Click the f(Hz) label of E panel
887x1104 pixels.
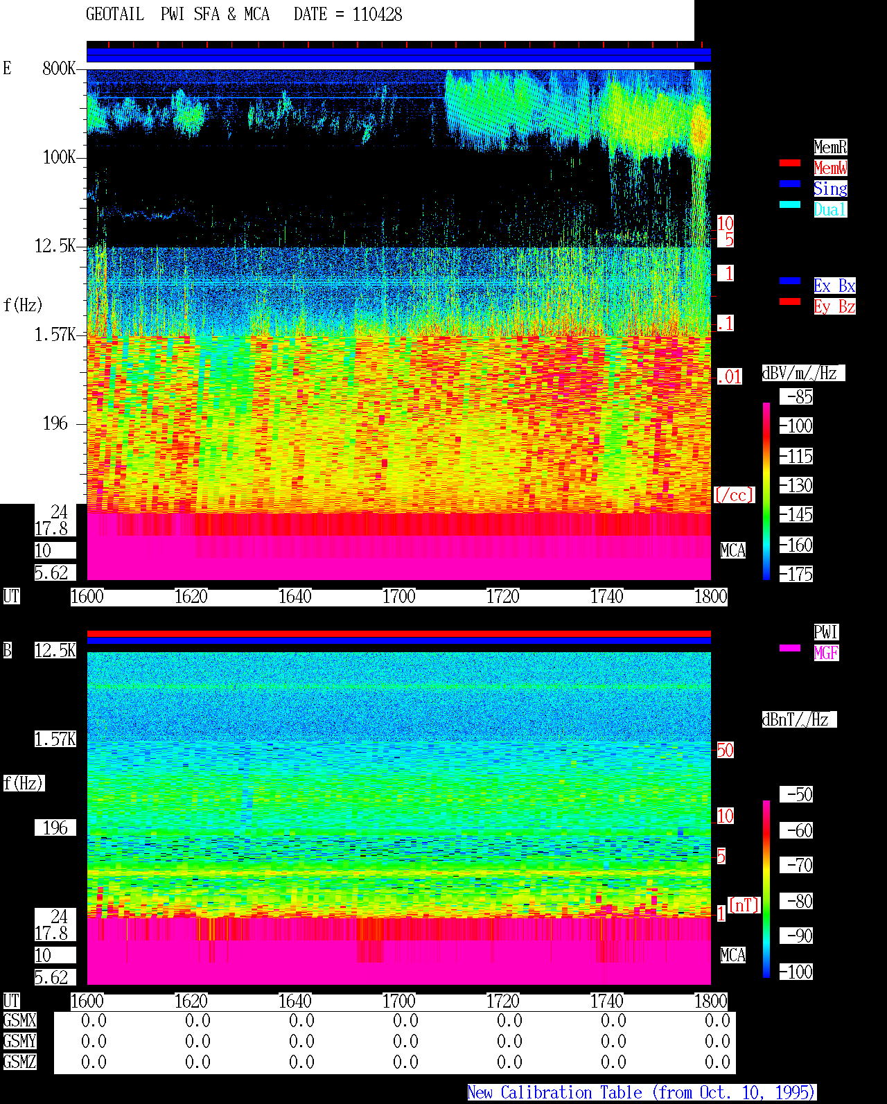pos(23,305)
